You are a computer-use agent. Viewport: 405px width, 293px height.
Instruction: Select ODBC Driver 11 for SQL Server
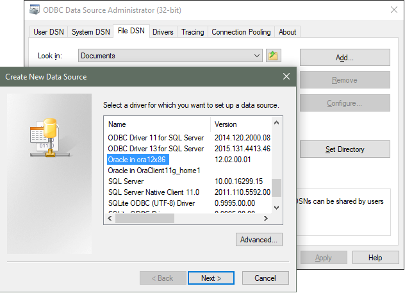[x=156, y=138]
